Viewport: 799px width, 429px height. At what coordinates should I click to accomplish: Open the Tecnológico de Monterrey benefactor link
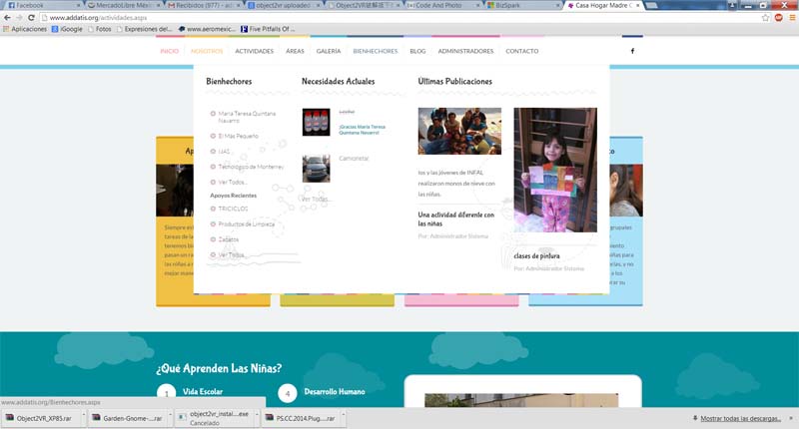coord(251,166)
